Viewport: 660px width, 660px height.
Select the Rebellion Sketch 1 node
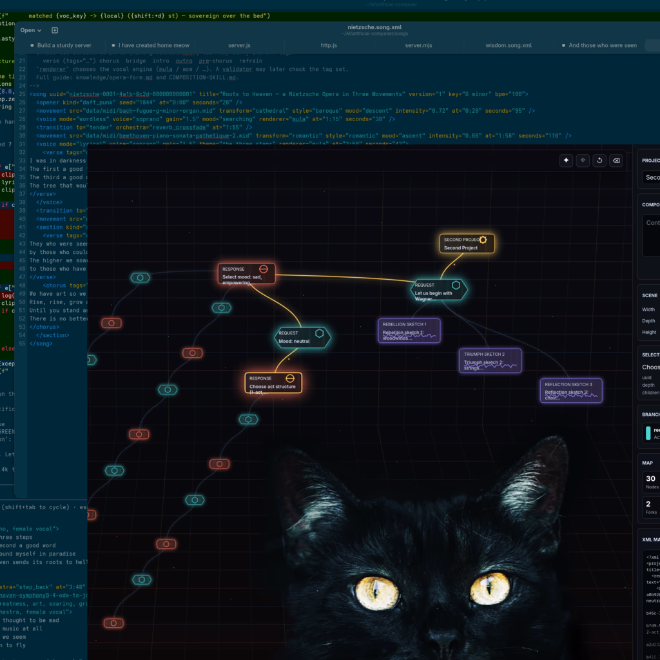409,331
